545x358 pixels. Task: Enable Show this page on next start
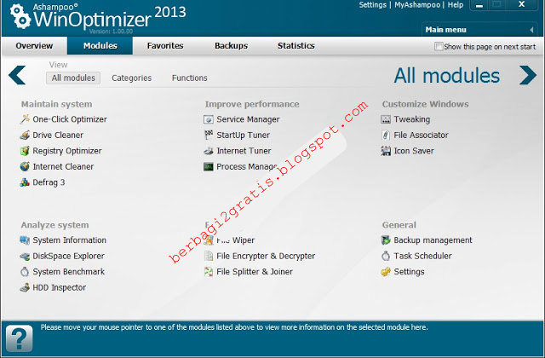pyautogui.click(x=439, y=46)
